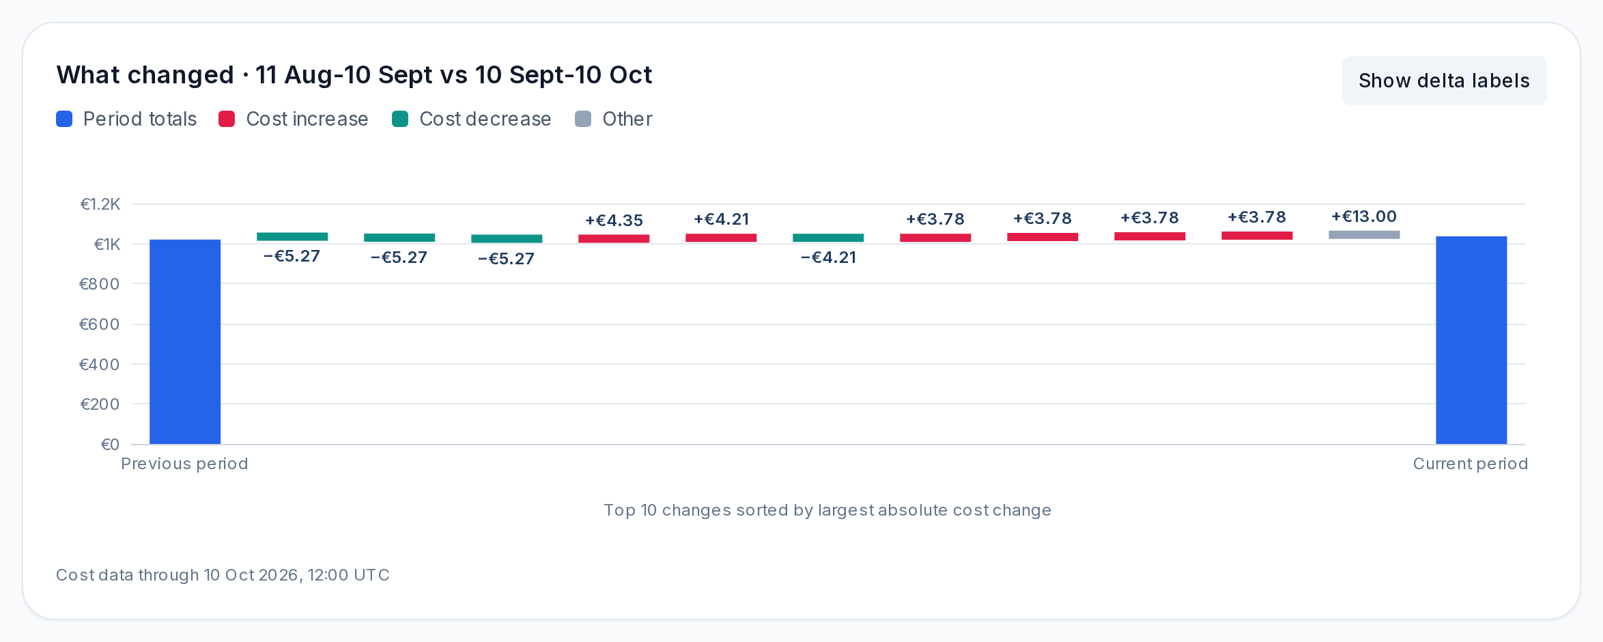Select the Current period blue bar
The width and height of the screenshot is (1603, 642).
[1471, 340]
